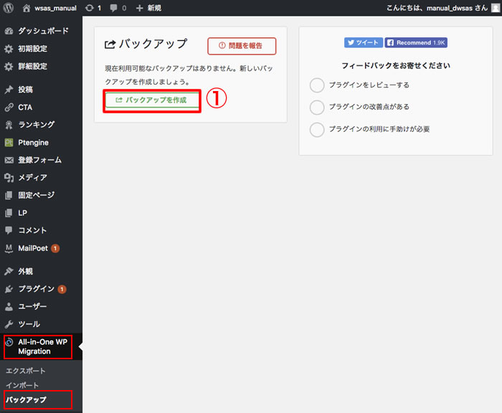Click the バックアップを作成 button

[x=151, y=100]
